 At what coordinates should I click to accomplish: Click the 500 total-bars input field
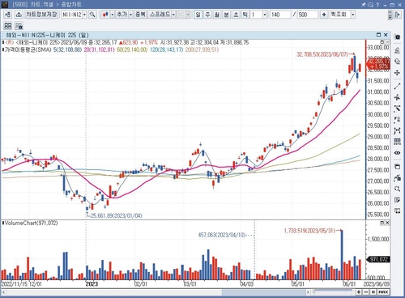(308, 15)
